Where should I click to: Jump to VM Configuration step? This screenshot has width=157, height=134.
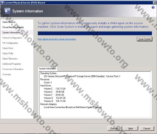click(x=10, y=43)
